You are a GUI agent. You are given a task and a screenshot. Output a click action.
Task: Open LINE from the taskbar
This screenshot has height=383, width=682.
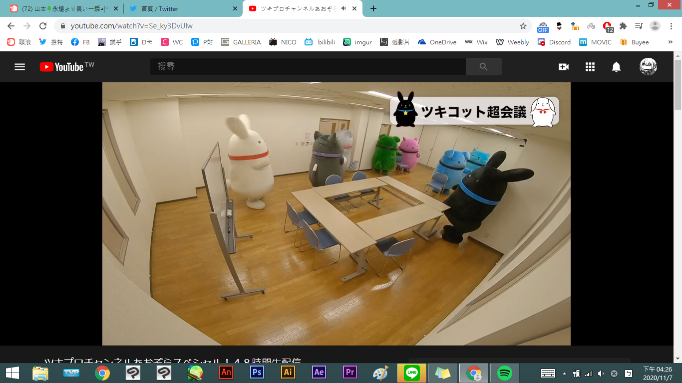pyautogui.click(x=412, y=373)
